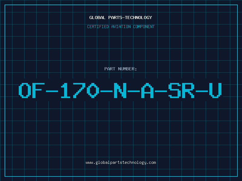This screenshot has height=181, width=242.
Task: Click the word COMPONENT in the subtitle
Action: pos(144,27)
